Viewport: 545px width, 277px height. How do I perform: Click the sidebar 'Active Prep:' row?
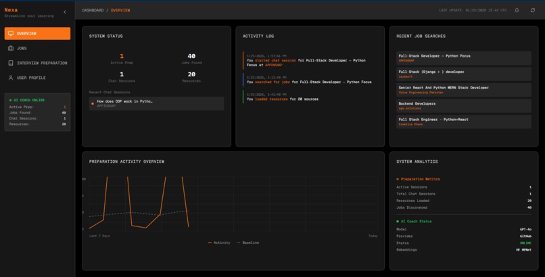[x=38, y=107]
